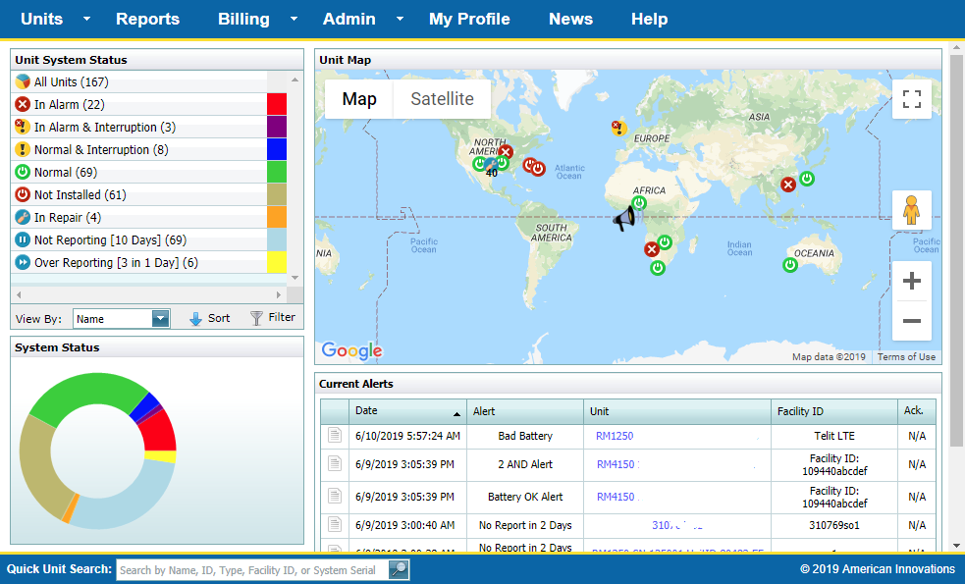Go to My Profile

click(x=469, y=19)
